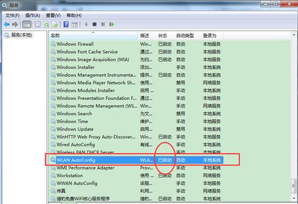Select the 传真 service row

(137, 191)
